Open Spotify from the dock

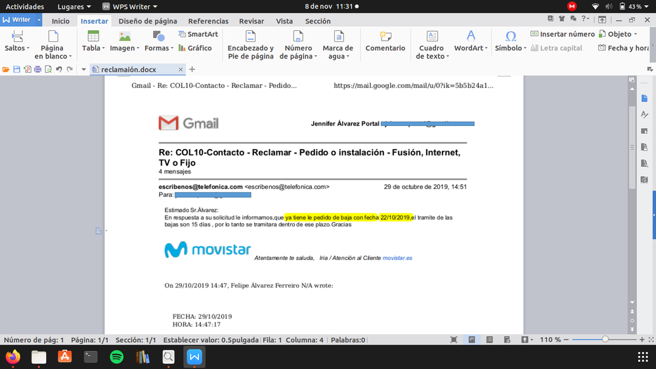pos(116,357)
